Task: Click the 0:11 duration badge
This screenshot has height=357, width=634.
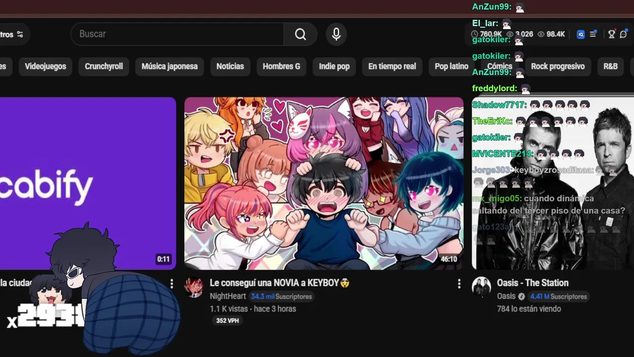Action: coord(163,259)
